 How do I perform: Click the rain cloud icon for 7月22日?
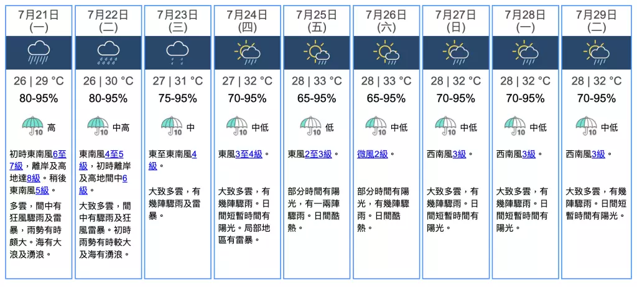108,52
